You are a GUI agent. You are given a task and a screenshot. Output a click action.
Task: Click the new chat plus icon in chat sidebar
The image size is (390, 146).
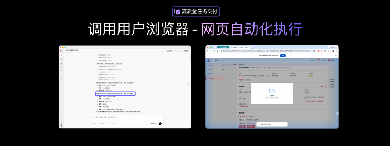[61, 56]
